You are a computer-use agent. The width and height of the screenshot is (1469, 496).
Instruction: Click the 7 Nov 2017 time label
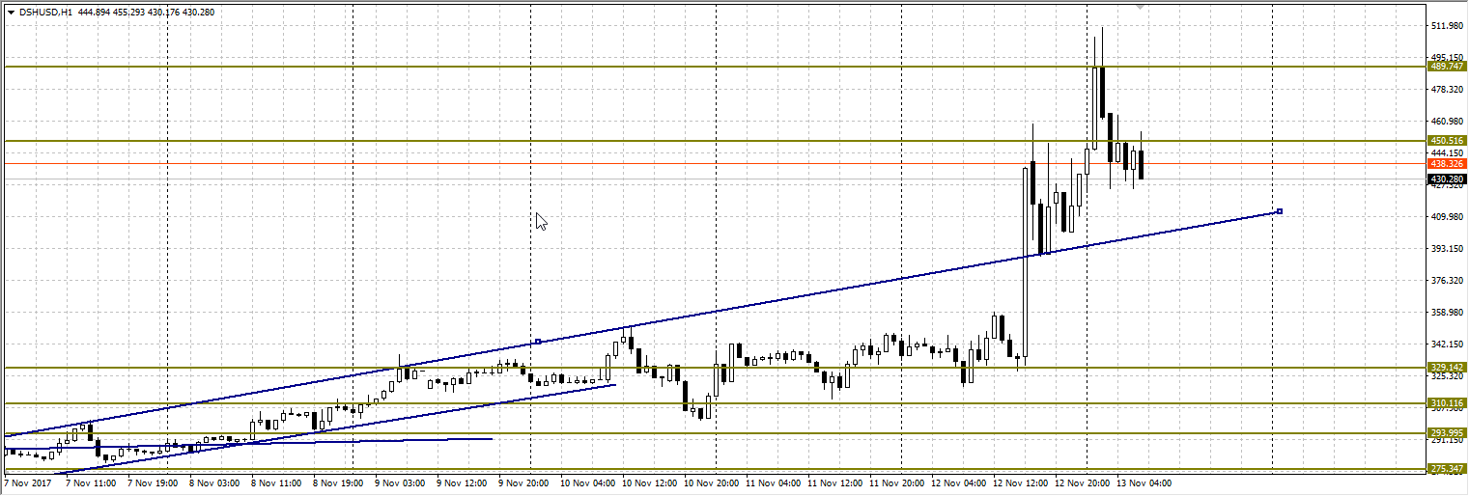click(x=27, y=482)
